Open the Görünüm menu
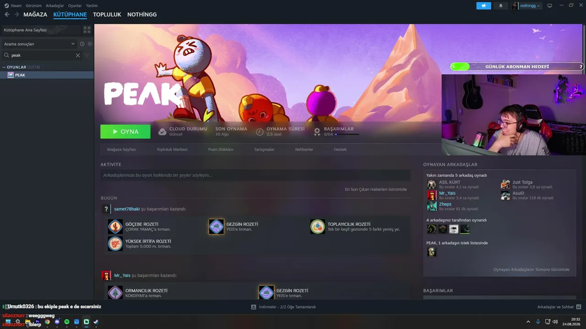586x329 pixels. coord(33,5)
